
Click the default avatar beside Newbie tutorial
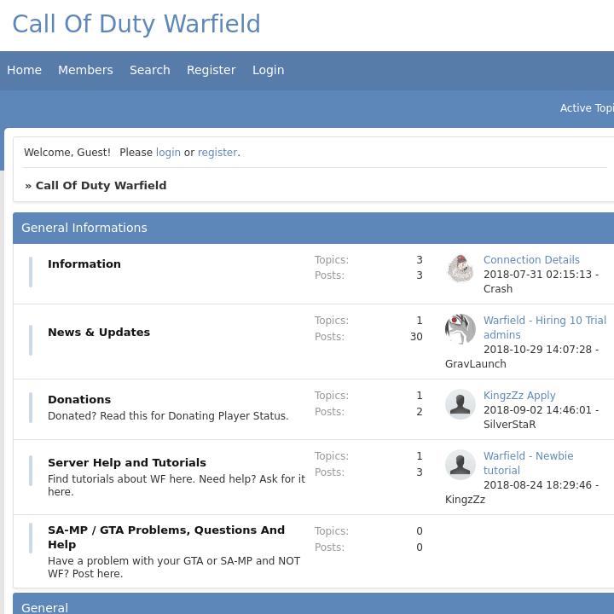tap(460, 465)
